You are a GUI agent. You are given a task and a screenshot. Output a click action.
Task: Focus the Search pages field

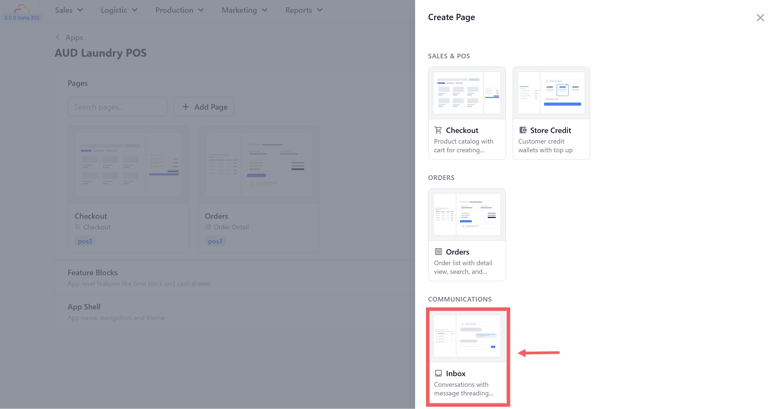[117, 107]
